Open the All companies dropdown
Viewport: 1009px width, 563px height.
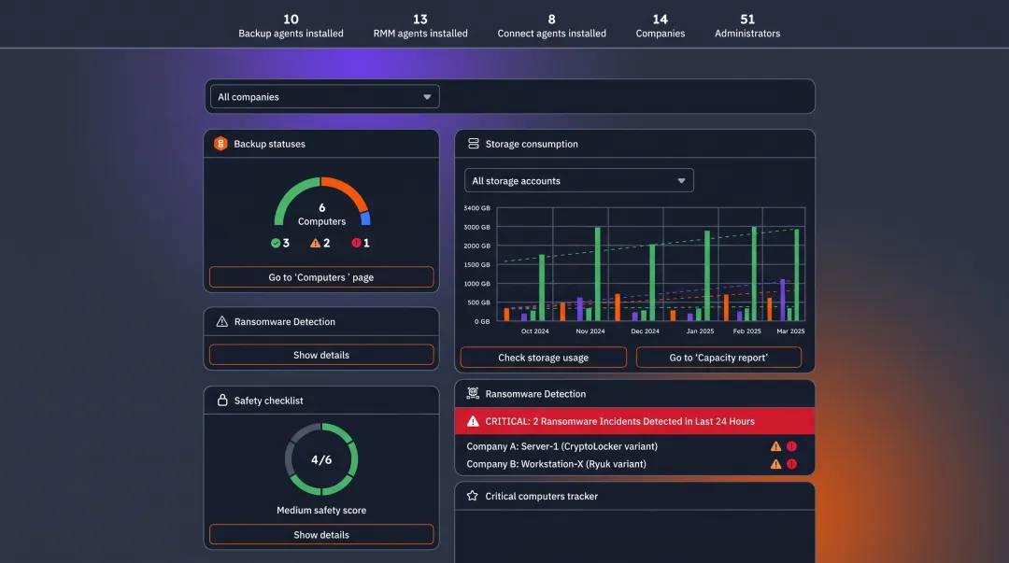coord(324,96)
